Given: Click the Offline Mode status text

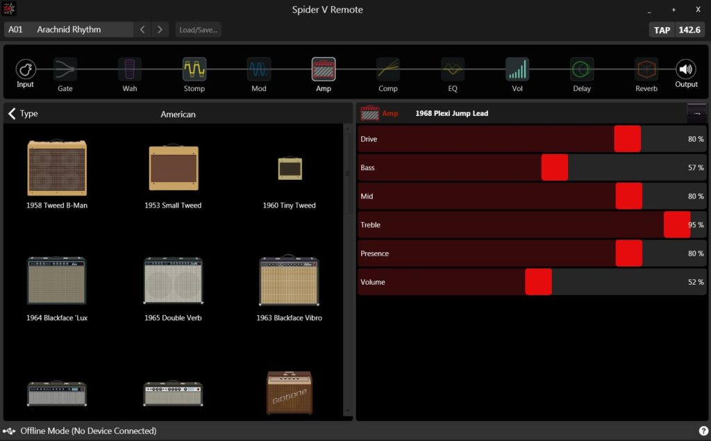Looking at the screenshot, I should [88, 431].
